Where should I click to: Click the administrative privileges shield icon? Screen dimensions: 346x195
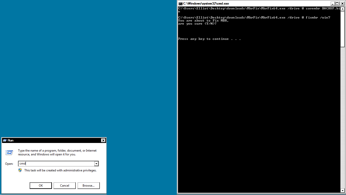tap(20, 170)
